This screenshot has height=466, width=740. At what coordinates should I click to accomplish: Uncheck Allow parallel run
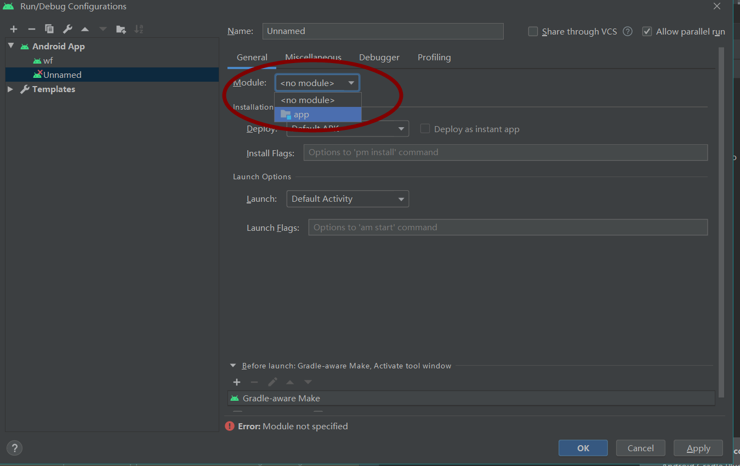tap(647, 31)
